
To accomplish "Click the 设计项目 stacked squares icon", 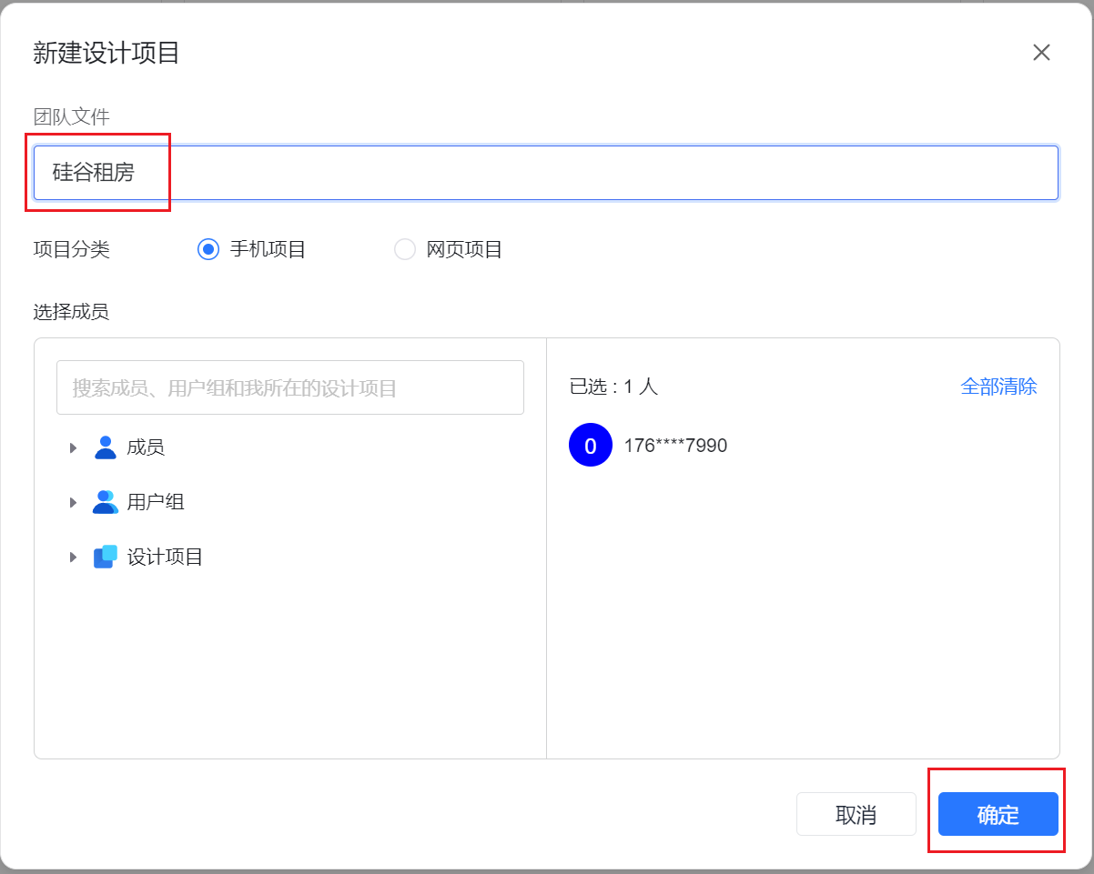I will pos(106,557).
